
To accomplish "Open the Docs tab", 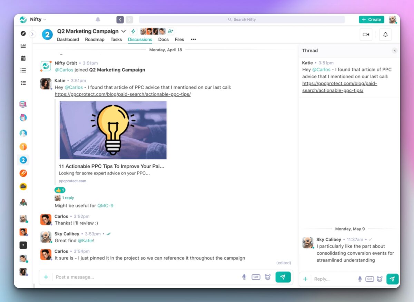I will click(x=163, y=39).
